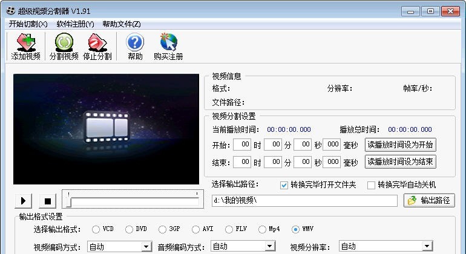
Task: Open the 开始切割(X) menu
Action: [28, 24]
